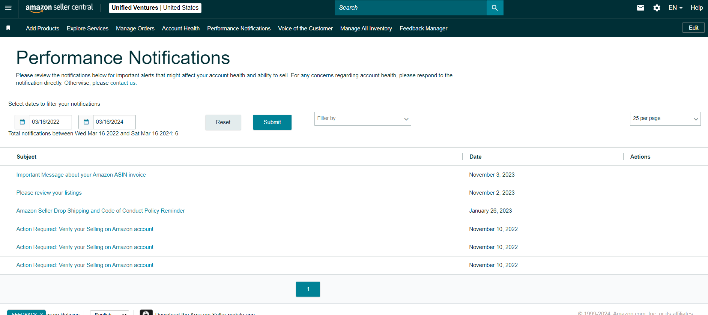Click the Edit button for navigation bar
This screenshot has width=708, height=315.
(693, 28)
